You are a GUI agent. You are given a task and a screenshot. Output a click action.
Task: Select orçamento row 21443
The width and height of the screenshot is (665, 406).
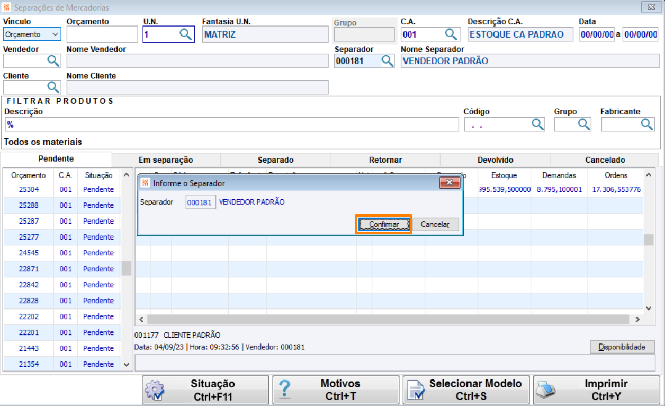(62, 348)
